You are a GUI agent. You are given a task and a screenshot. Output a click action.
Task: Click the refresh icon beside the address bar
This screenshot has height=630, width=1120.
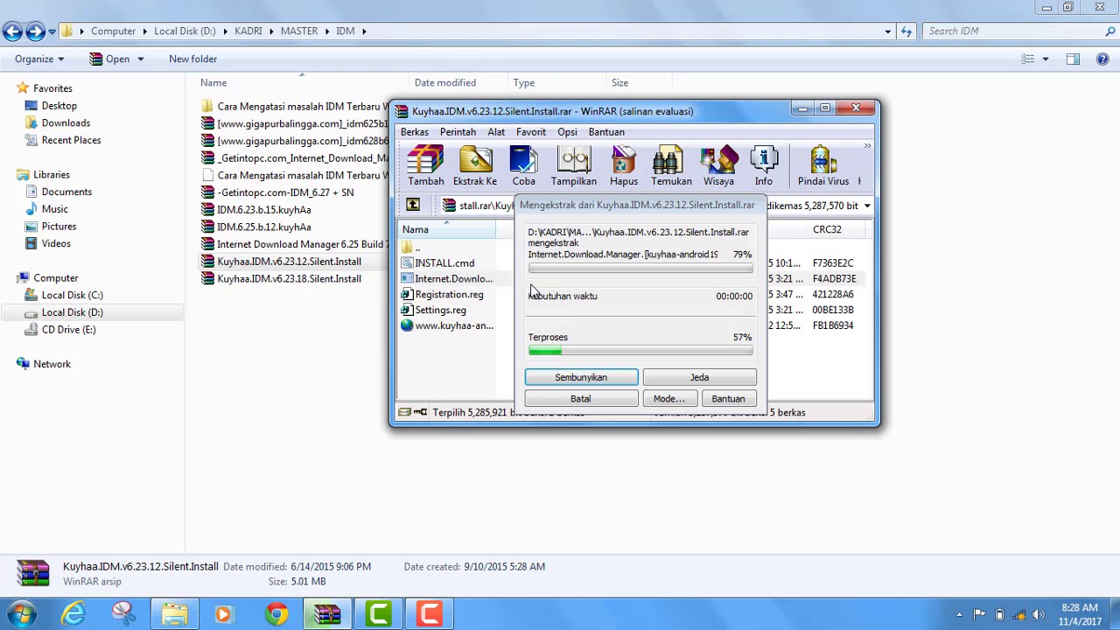point(906,31)
